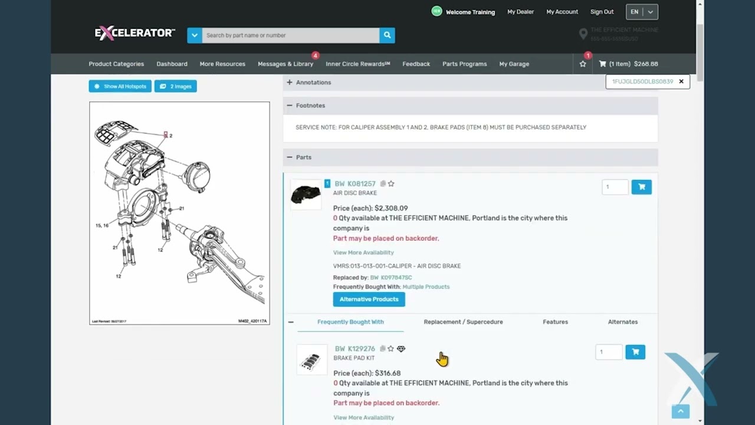Open Messages & Library
This screenshot has height=425, width=755.
click(285, 64)
